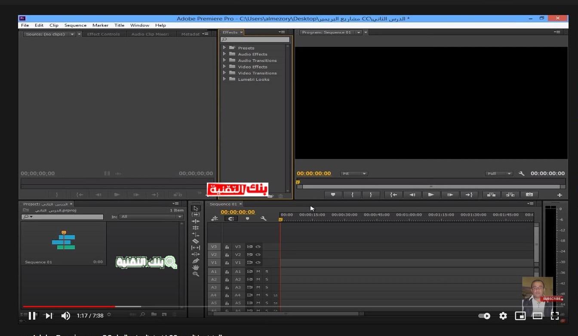Open the Sequence menu
The width and height of the screenshot is (578, 336).
point(75,25)
